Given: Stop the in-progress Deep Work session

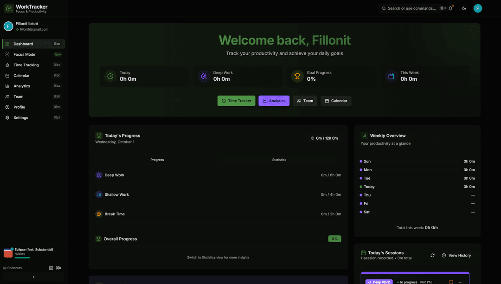Looking at the screenshot, I should 451,282.
